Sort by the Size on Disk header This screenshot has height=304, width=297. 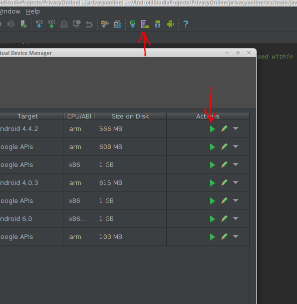130,116
